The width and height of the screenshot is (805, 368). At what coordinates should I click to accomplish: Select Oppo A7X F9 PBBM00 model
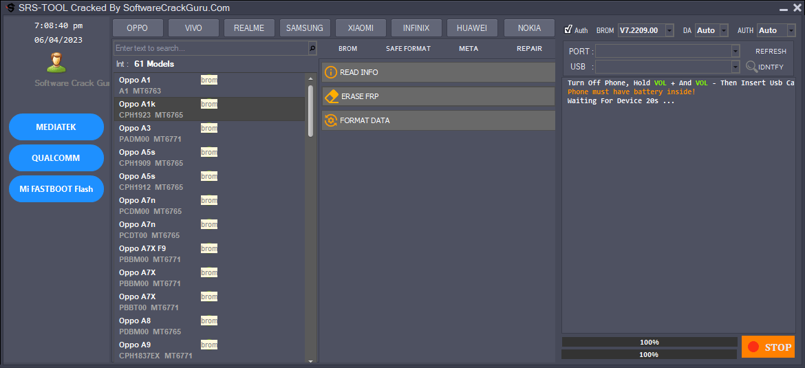click(209, 254)
